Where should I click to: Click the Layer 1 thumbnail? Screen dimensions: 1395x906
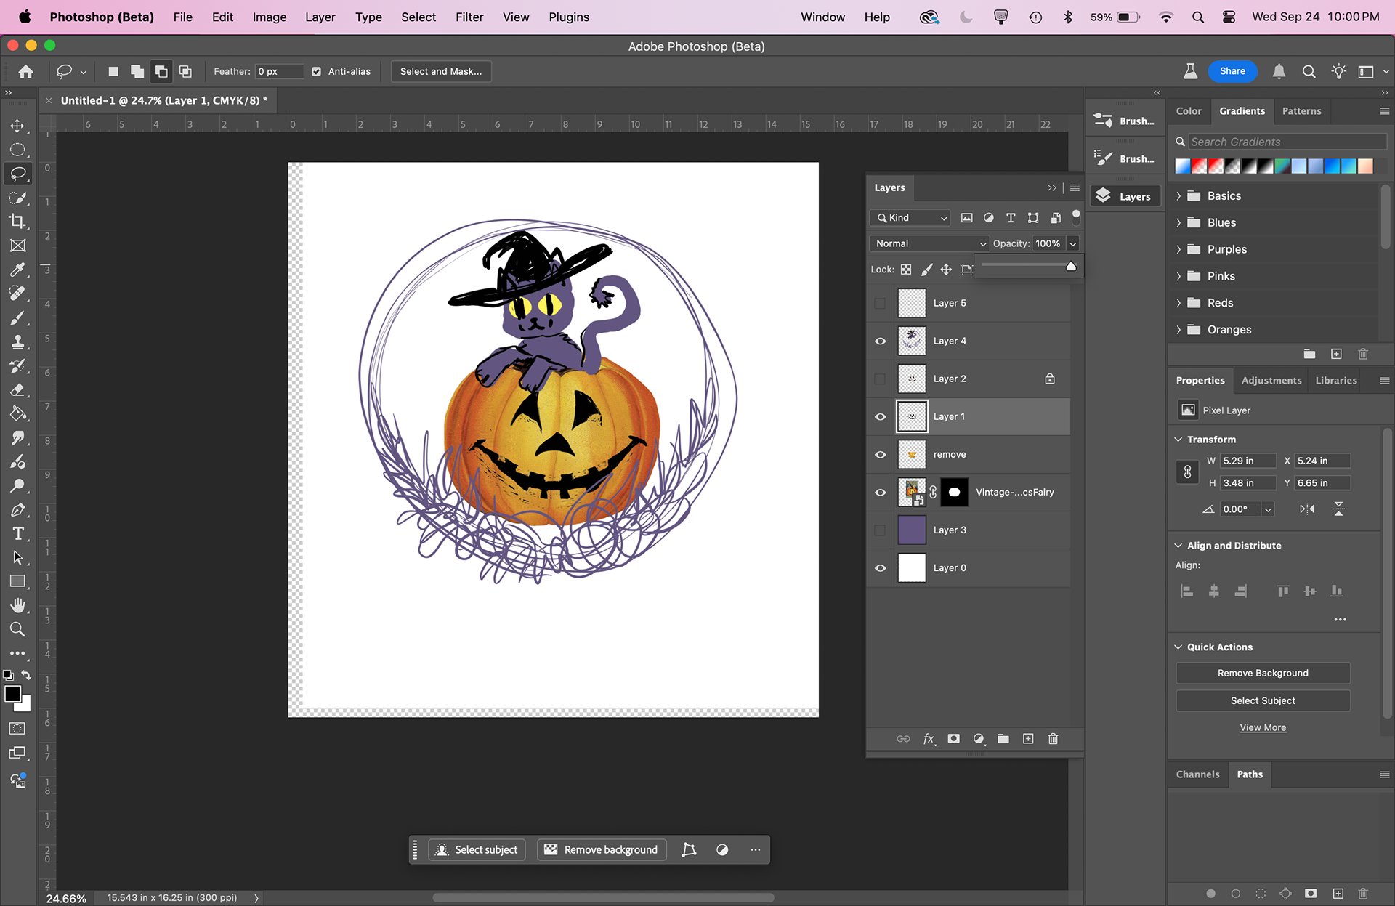pyautogui.click(x=912, y=416)
